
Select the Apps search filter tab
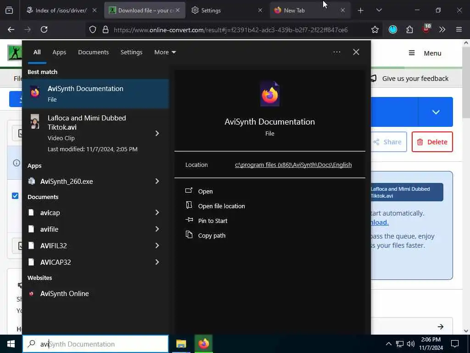click(x=59, y=52)
